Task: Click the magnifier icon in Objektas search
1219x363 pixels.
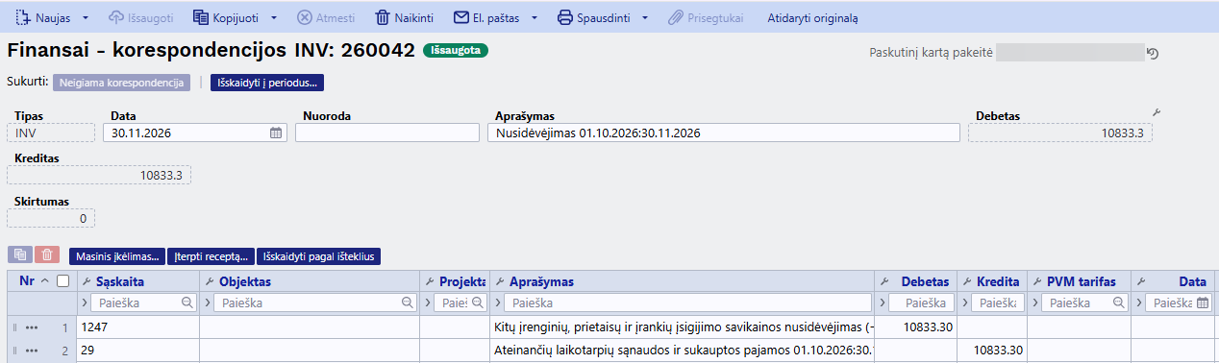Action: (x=408, y=302)
